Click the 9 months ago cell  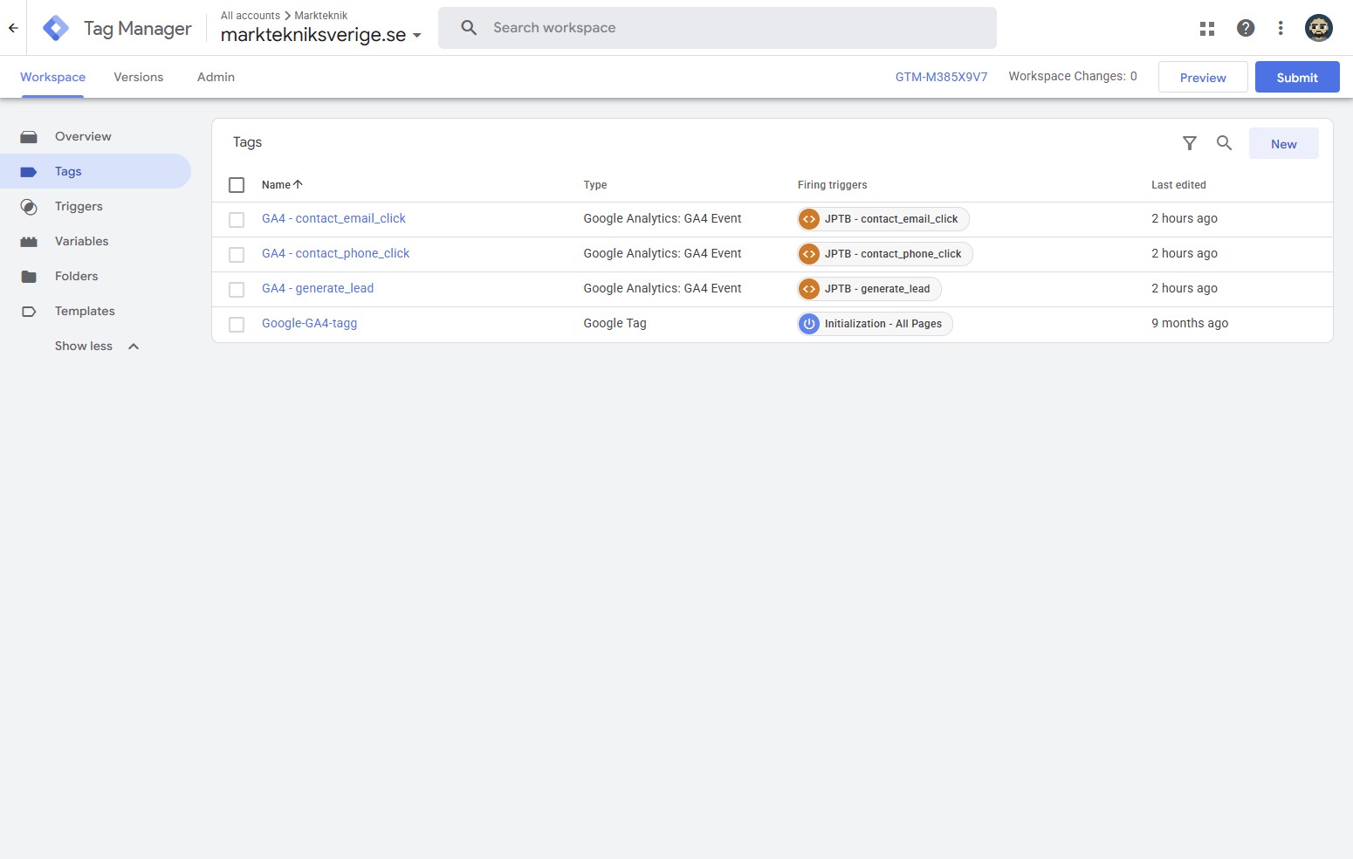(1190, 323)
